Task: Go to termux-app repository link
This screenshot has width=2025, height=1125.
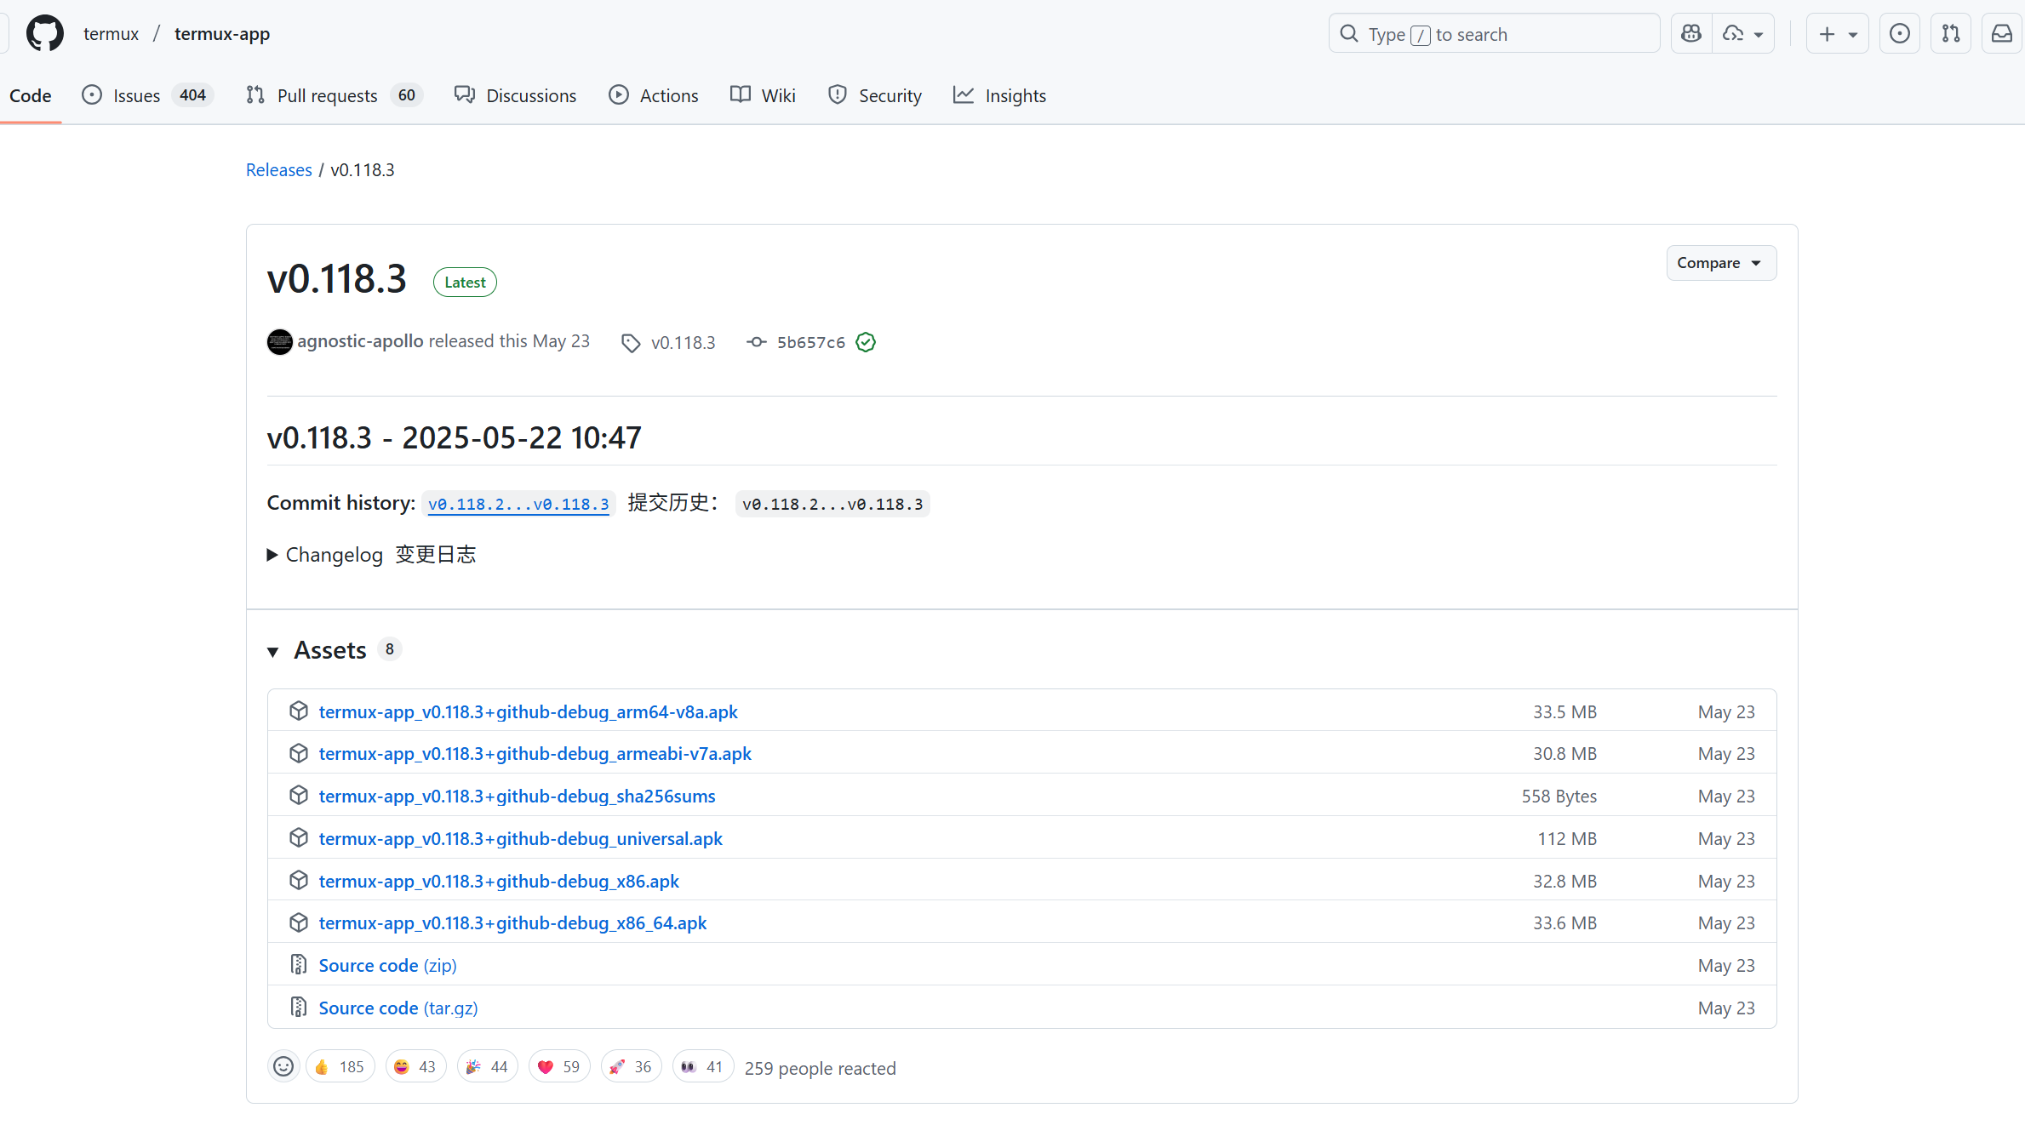Action: (222, 34)
